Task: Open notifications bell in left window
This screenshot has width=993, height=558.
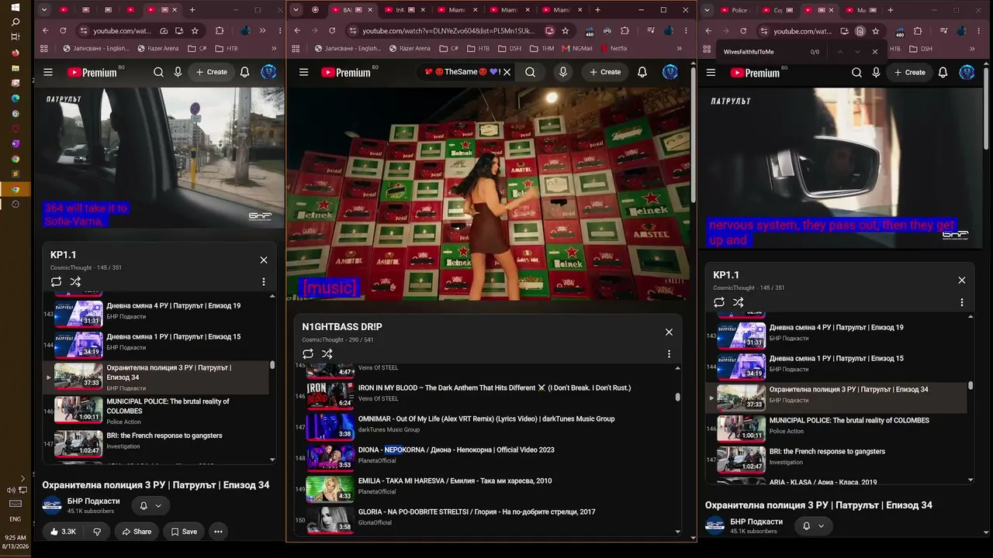Action: (x=244, y=72)
